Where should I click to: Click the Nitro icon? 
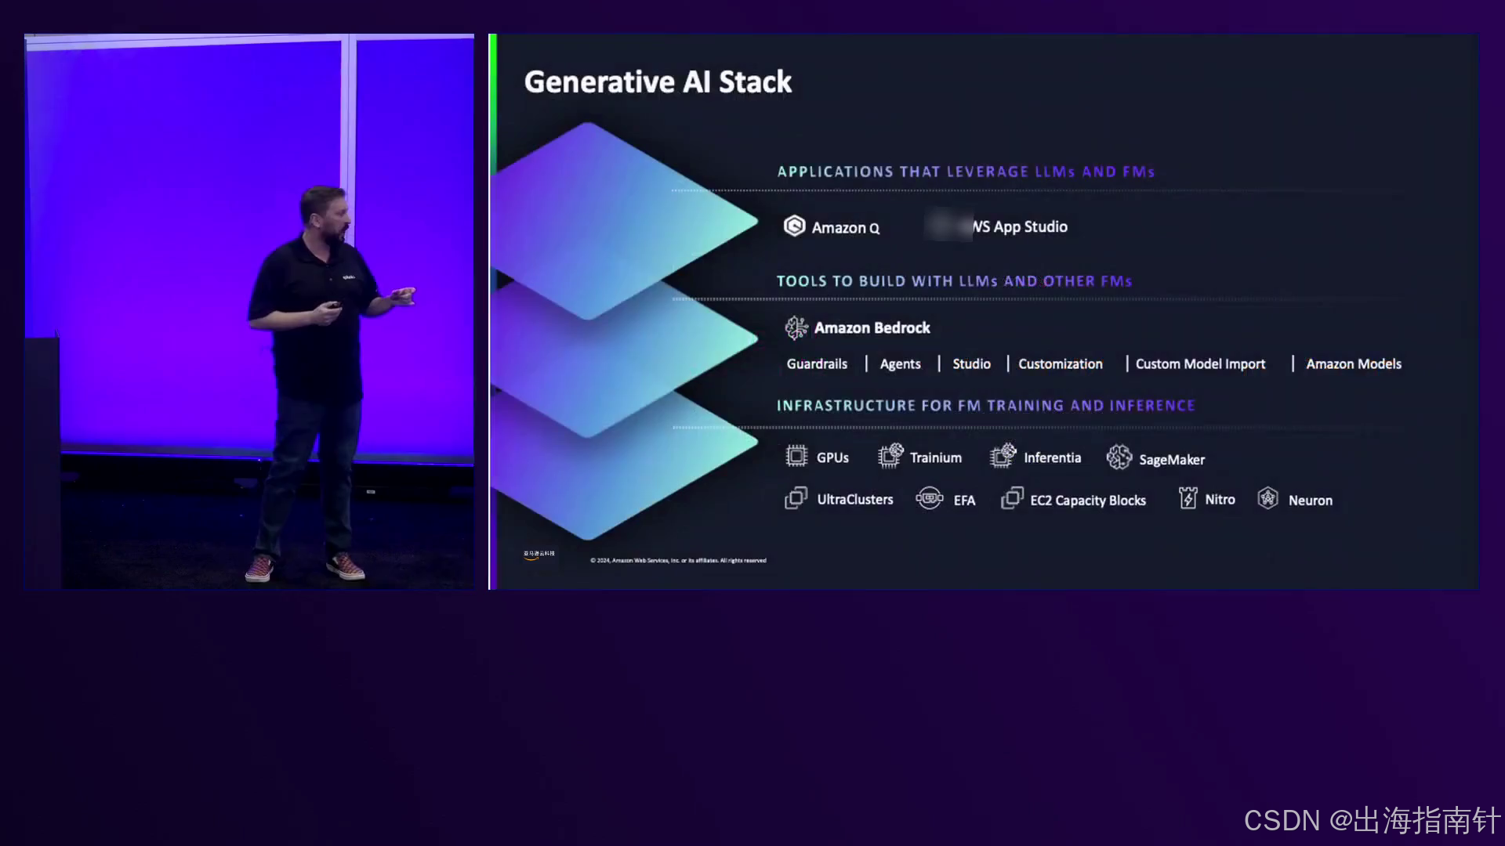point(1188,498)
